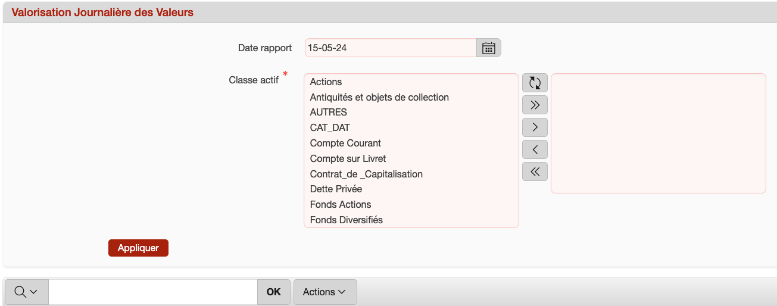Click the reset shuttle icon
The height and width of the screenshot is (306, 777).
pos(535,83)
